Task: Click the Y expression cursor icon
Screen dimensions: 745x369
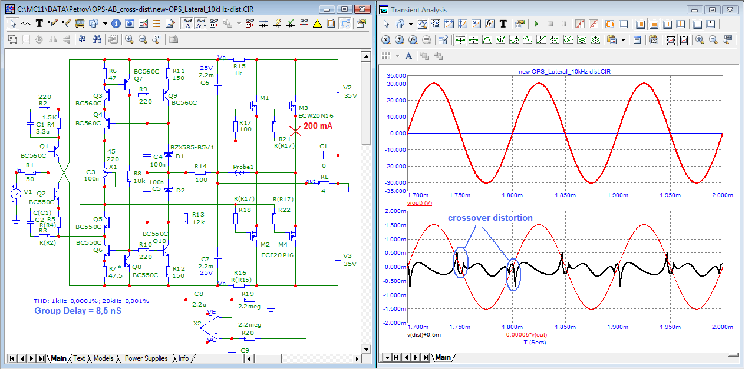Action: point(400,40)
